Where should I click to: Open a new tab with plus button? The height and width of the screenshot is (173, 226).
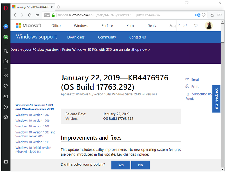click(x=59, y=7)
